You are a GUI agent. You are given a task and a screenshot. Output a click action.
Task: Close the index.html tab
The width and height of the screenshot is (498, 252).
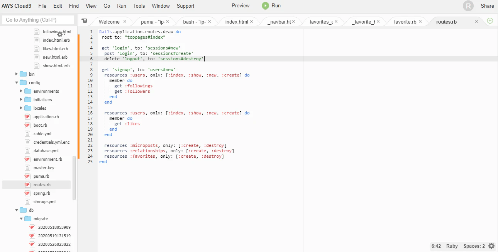click(x=252, y=22)
